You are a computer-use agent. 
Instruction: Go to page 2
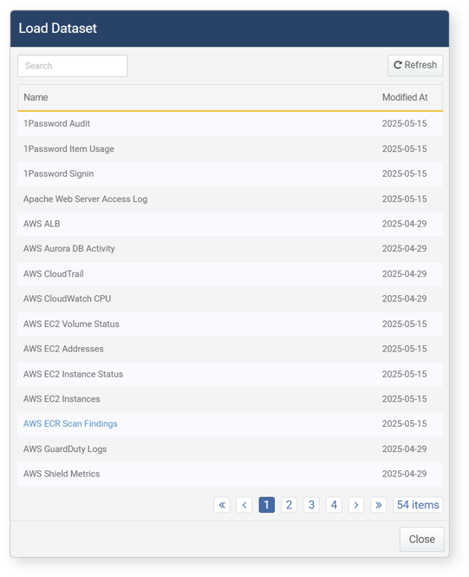click(x=289, y=505)
